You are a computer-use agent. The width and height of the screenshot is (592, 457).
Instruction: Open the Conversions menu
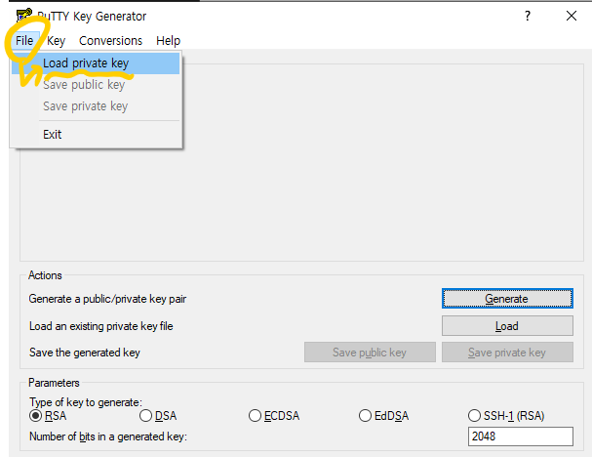(110, 40)
